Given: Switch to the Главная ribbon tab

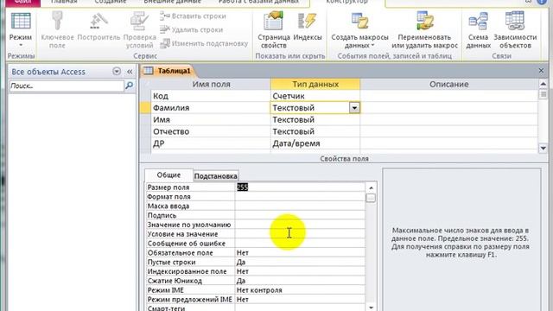Looking at the screenshot, I should (x=64, y=2).
